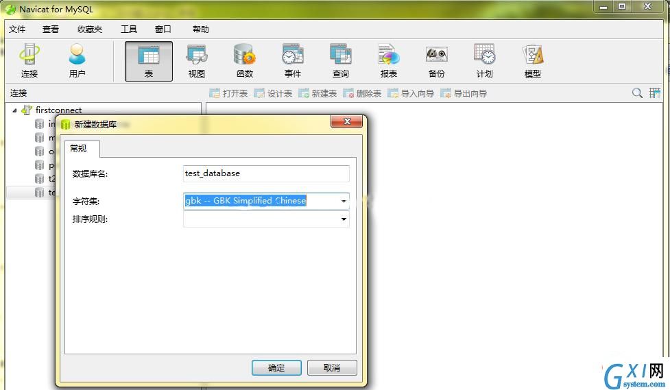670x390 pixels.
Task: Open the 查看 (View) menu
Action: pyautogui.click(x=51, y=29)
